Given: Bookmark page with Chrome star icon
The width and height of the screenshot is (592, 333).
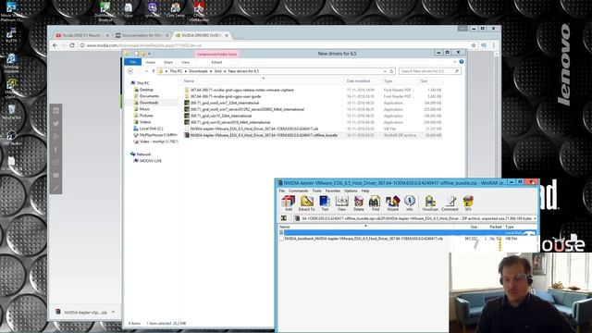Looking at the screenshot, I should 474,45.
